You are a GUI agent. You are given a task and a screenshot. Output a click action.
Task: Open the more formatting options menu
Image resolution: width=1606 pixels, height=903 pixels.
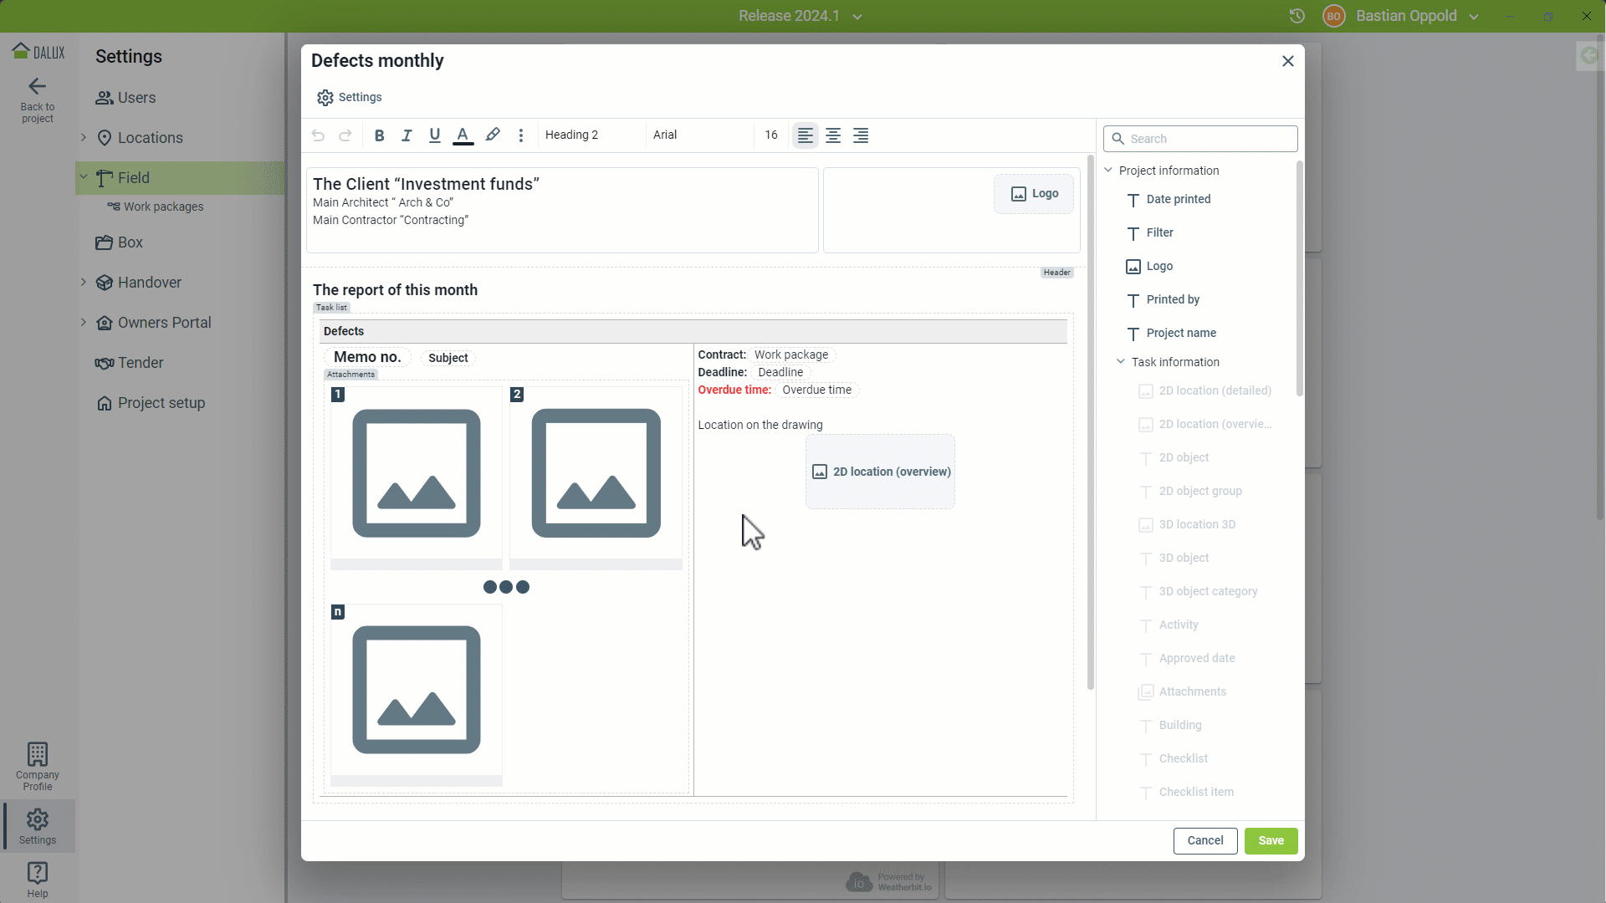tap(520, 135)
